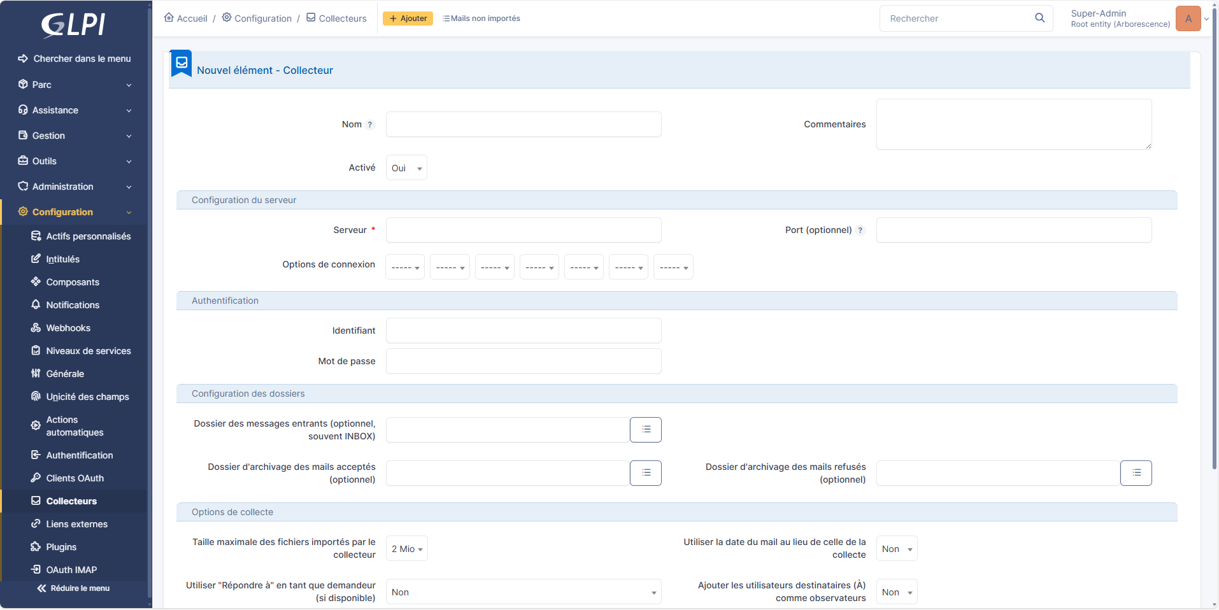
Task: Click the help question mark next to Nom
Action: [370, 124]
